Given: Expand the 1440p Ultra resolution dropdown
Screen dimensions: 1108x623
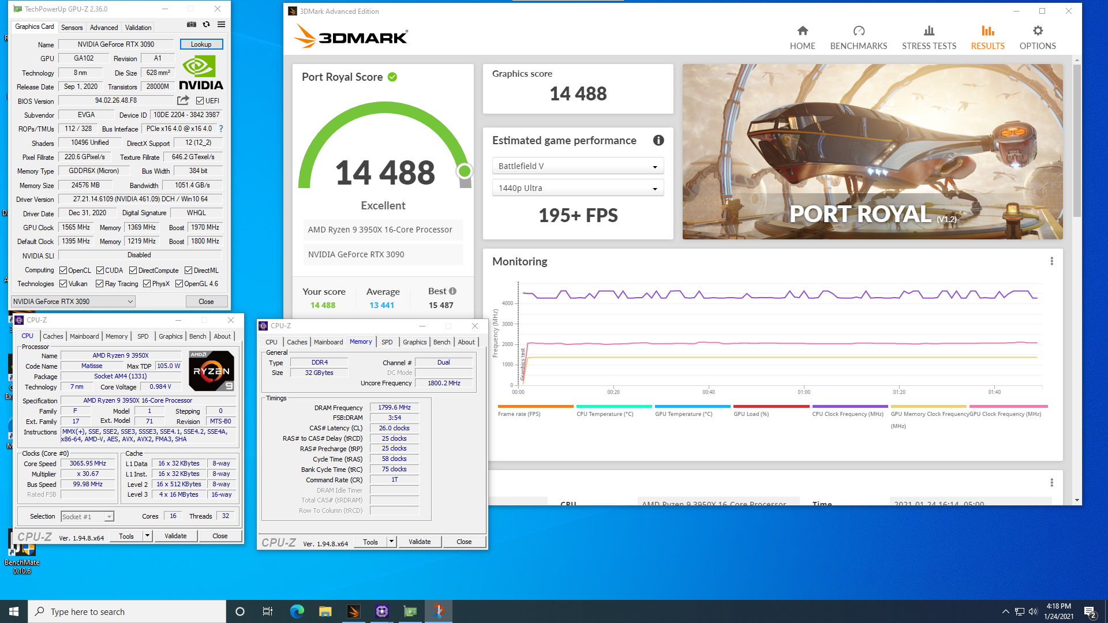Looking at the screenshot, I should [x=578, y=188].
